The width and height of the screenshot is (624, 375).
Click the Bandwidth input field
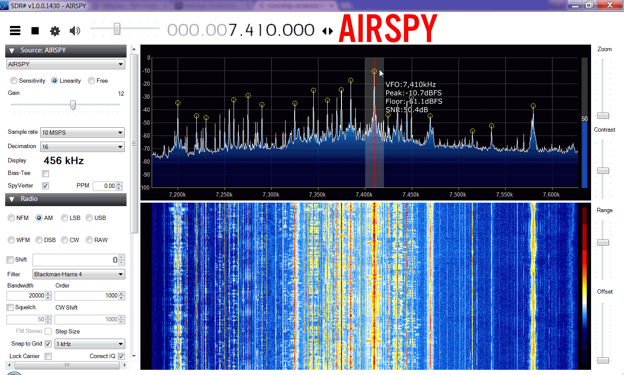click(26, 296)
